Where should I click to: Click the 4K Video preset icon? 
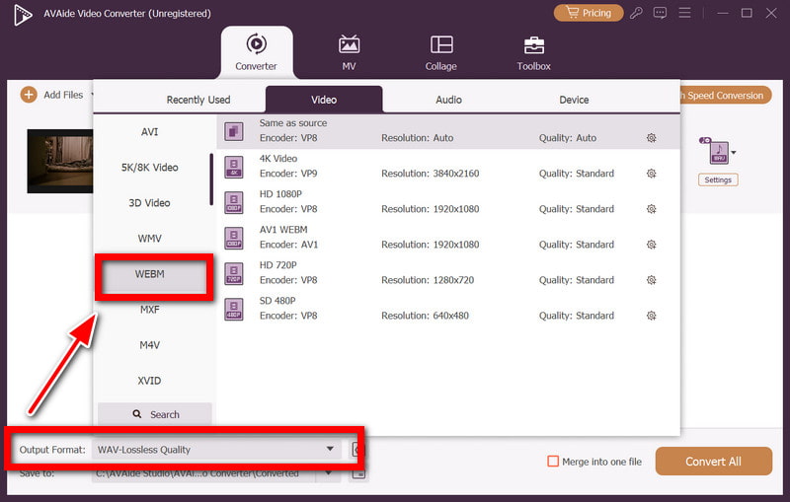pos(234,167)
